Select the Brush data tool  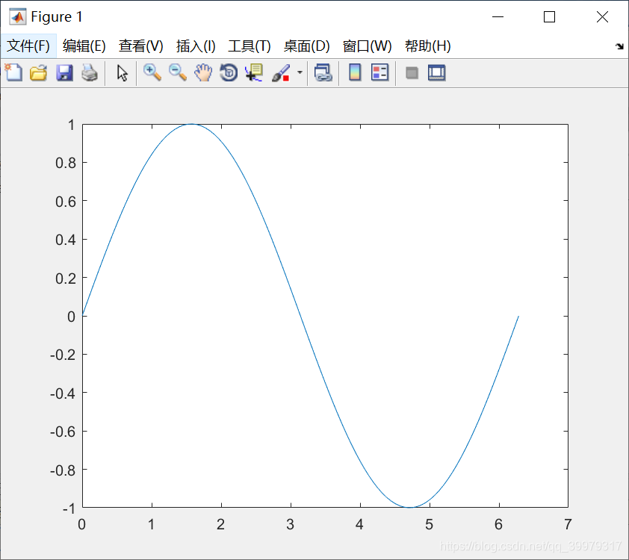(x=281, y=73)
